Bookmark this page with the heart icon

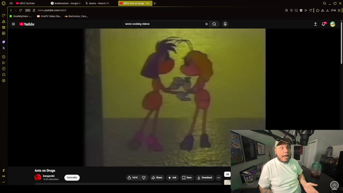point(311,10)
